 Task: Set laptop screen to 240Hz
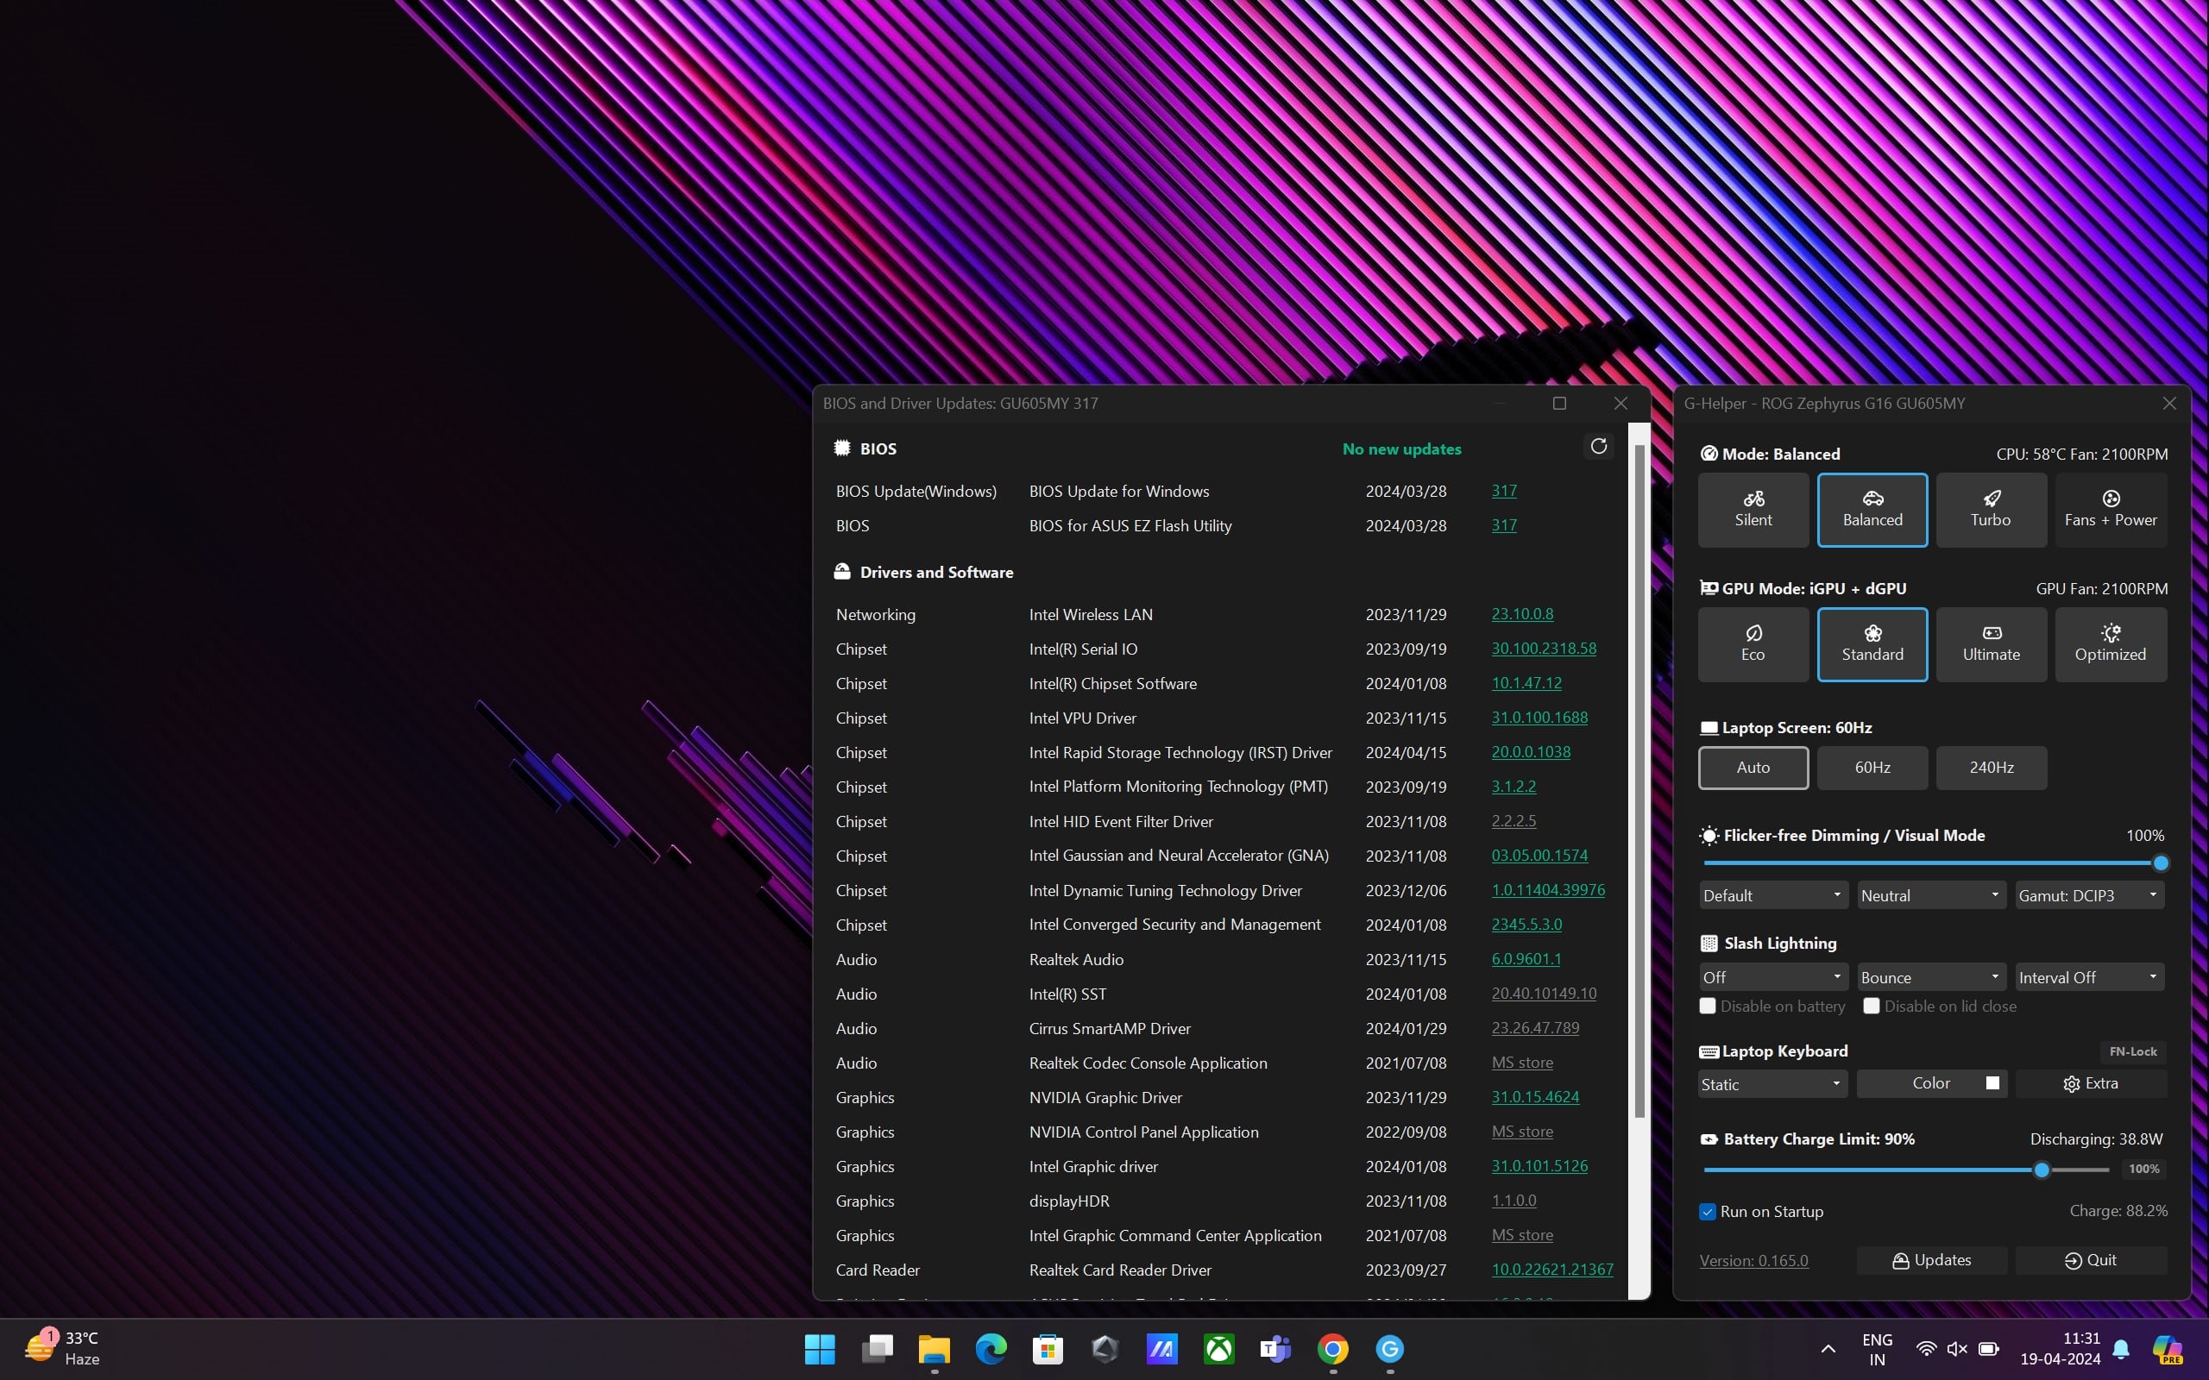coord(1991,768)
